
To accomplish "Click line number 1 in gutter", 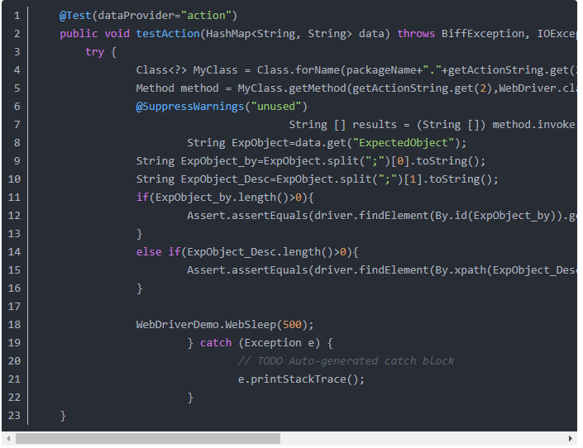I will tap(17, 16).
